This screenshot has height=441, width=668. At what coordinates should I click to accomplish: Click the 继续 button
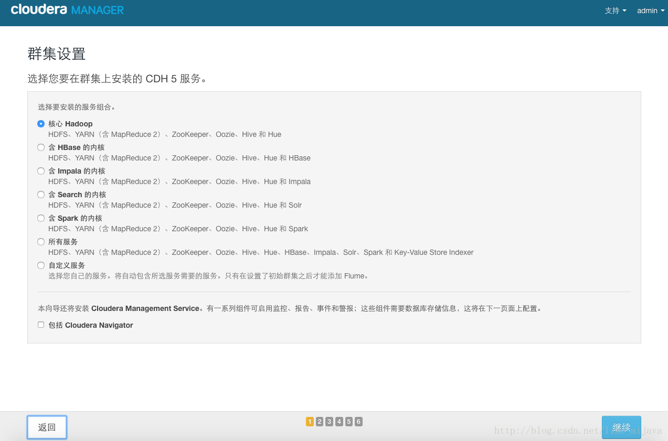pos(621,427)
